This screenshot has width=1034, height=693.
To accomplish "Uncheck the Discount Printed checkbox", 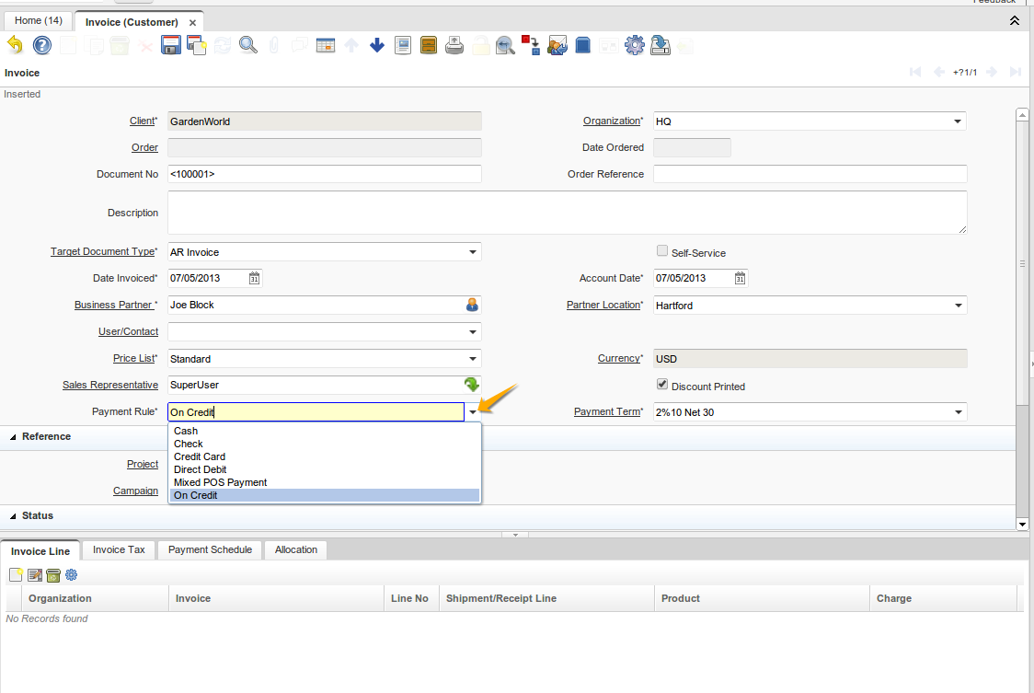I will point(661,385).
